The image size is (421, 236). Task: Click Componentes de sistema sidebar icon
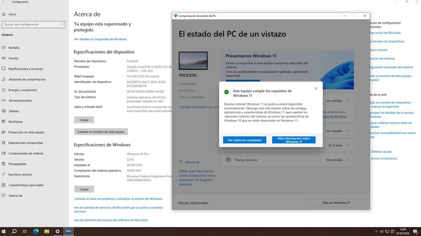(x=4, y=153)
